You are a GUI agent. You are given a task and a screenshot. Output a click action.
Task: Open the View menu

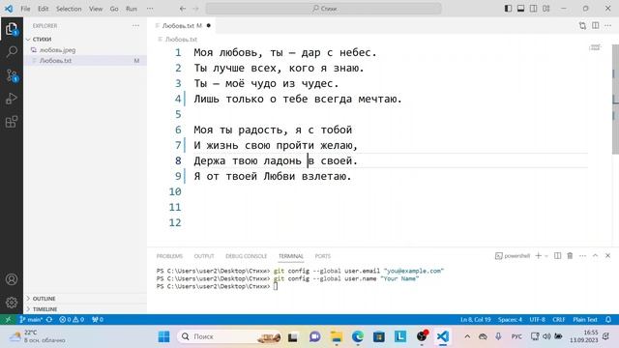coord(96,9)
